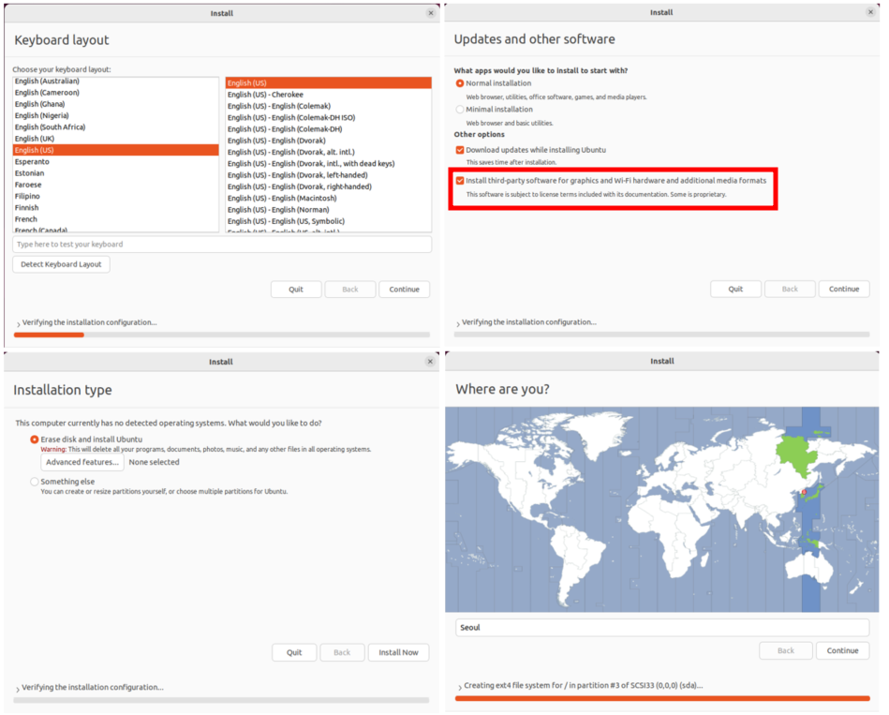
Task: Select English (US) - English (Dvorak) variant
Action: [328, 141]
